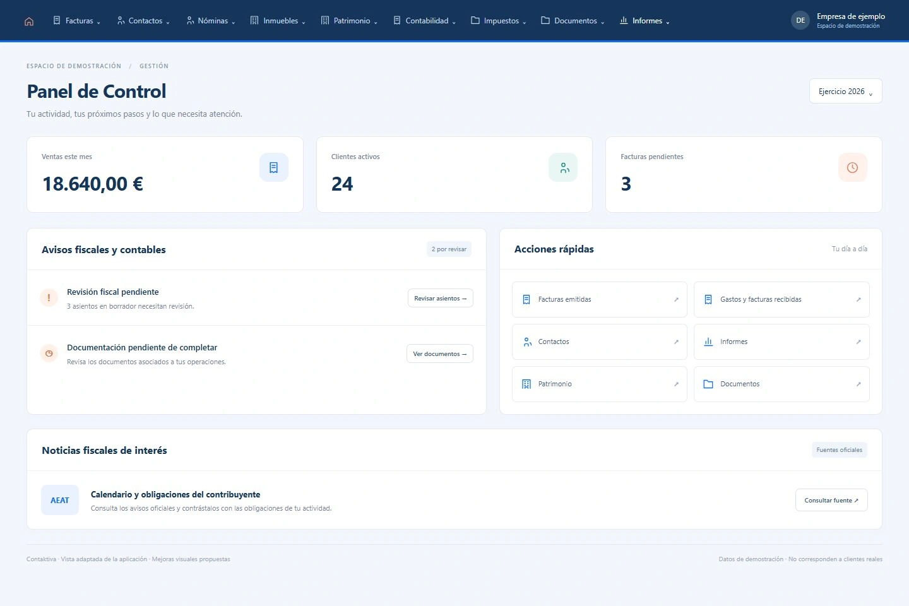Expand the Nóminas navbar dropdown
Image resolution: width=909 pixels, height=606 pixels.
[x=211, y=21]
